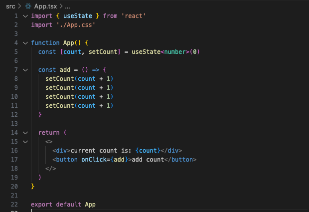
Task: Click the {count} expression inside the div
Action: 148,151
